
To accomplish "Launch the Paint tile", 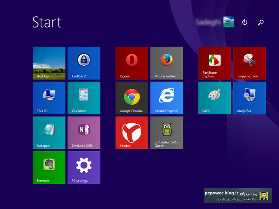I will [214, 98].
